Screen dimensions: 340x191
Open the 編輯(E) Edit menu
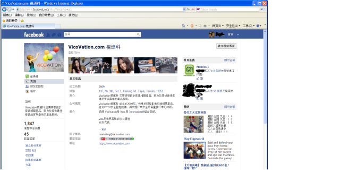[x=19, y=15]
